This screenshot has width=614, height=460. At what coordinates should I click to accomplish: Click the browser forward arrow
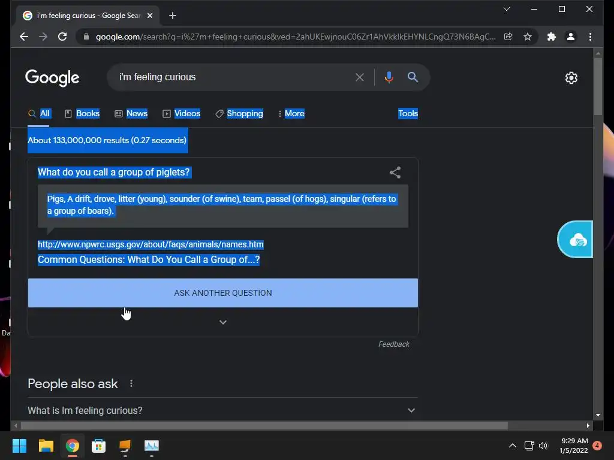click(x=43, y=37)
